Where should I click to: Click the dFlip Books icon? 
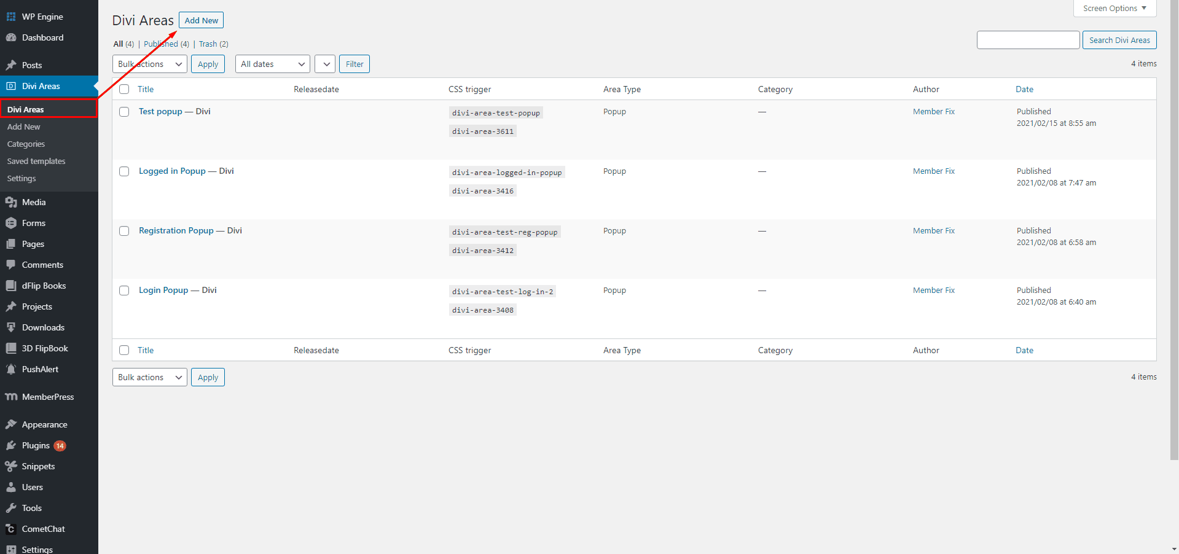[x=11, y=286]
